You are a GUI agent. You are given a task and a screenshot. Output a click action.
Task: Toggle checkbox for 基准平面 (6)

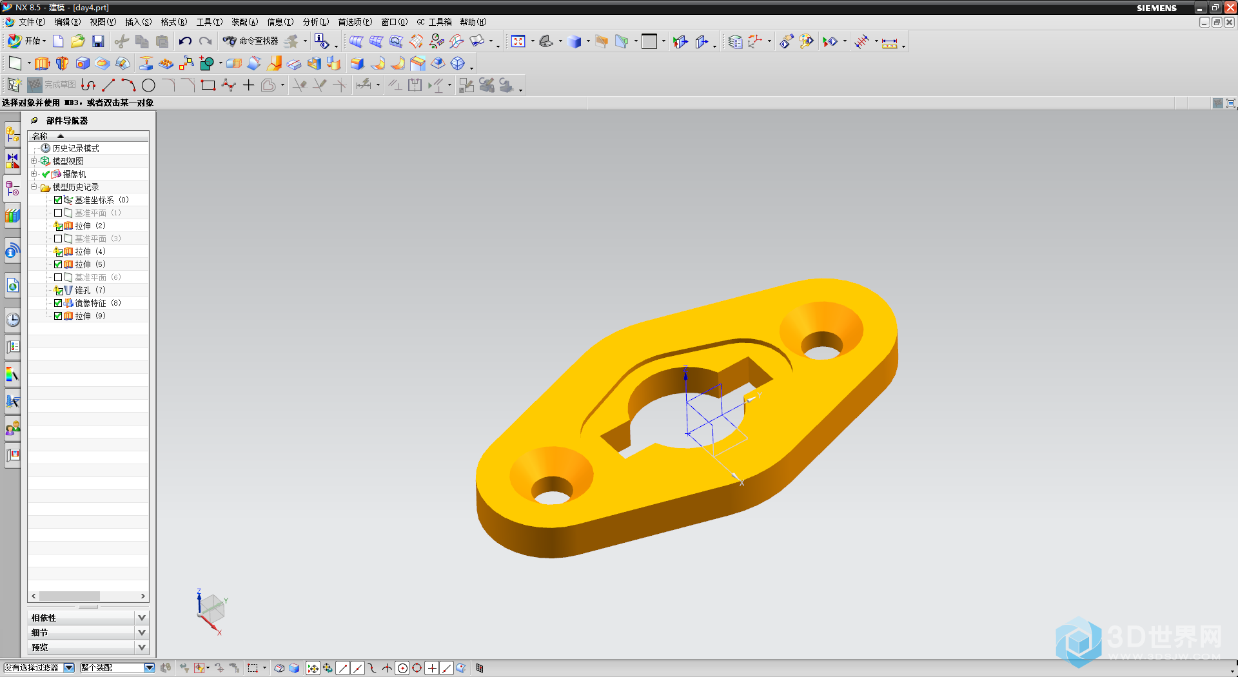pyautogui.click(x=58, y=277)
